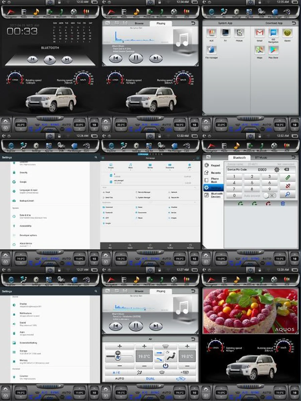Image resolution: width=301 pixels, height=401 pixels.
Task: Click the red broken-link disconnect icon
Action: pos(288,186)
